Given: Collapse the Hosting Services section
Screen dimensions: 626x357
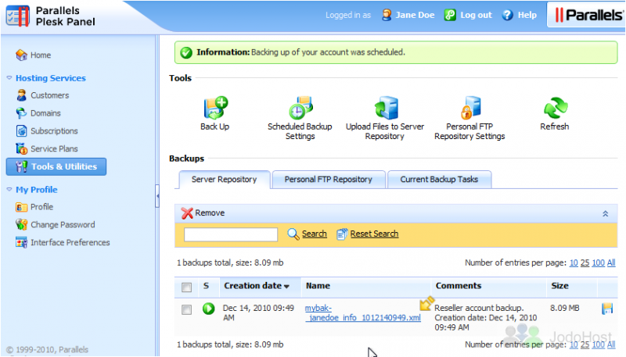Looking at the screenshot, I should point(9,77).
